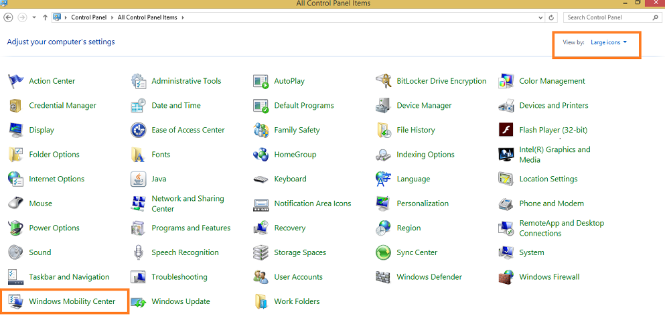
Task: Click the Ease of Access Center icon
Action: (x=138, y=131)
